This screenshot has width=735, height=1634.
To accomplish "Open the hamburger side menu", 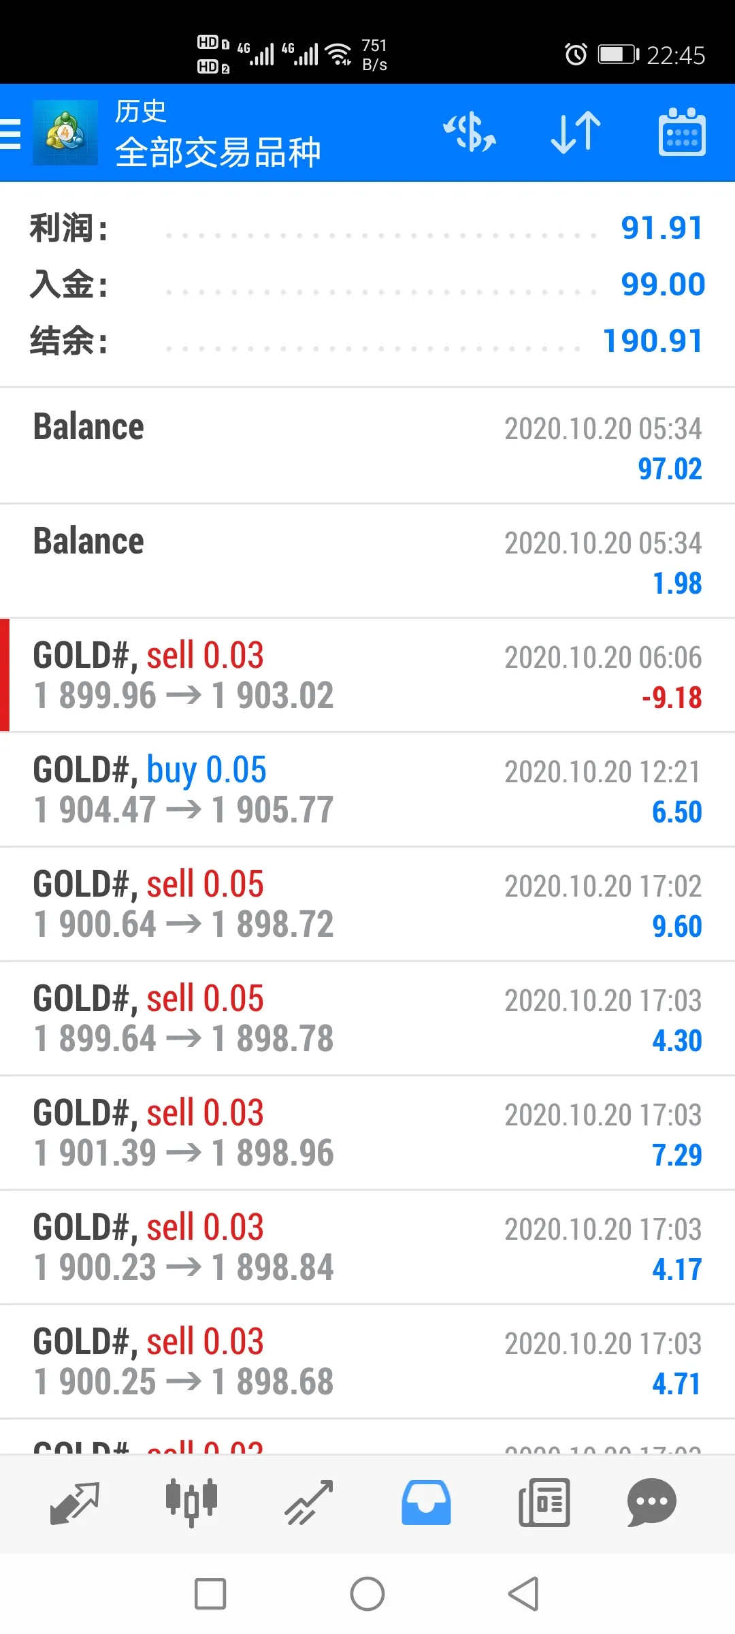I will pos(10,133).
